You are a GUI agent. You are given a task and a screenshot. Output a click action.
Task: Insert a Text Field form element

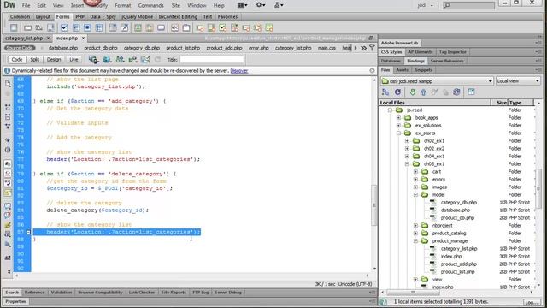(x=27, y=27)
